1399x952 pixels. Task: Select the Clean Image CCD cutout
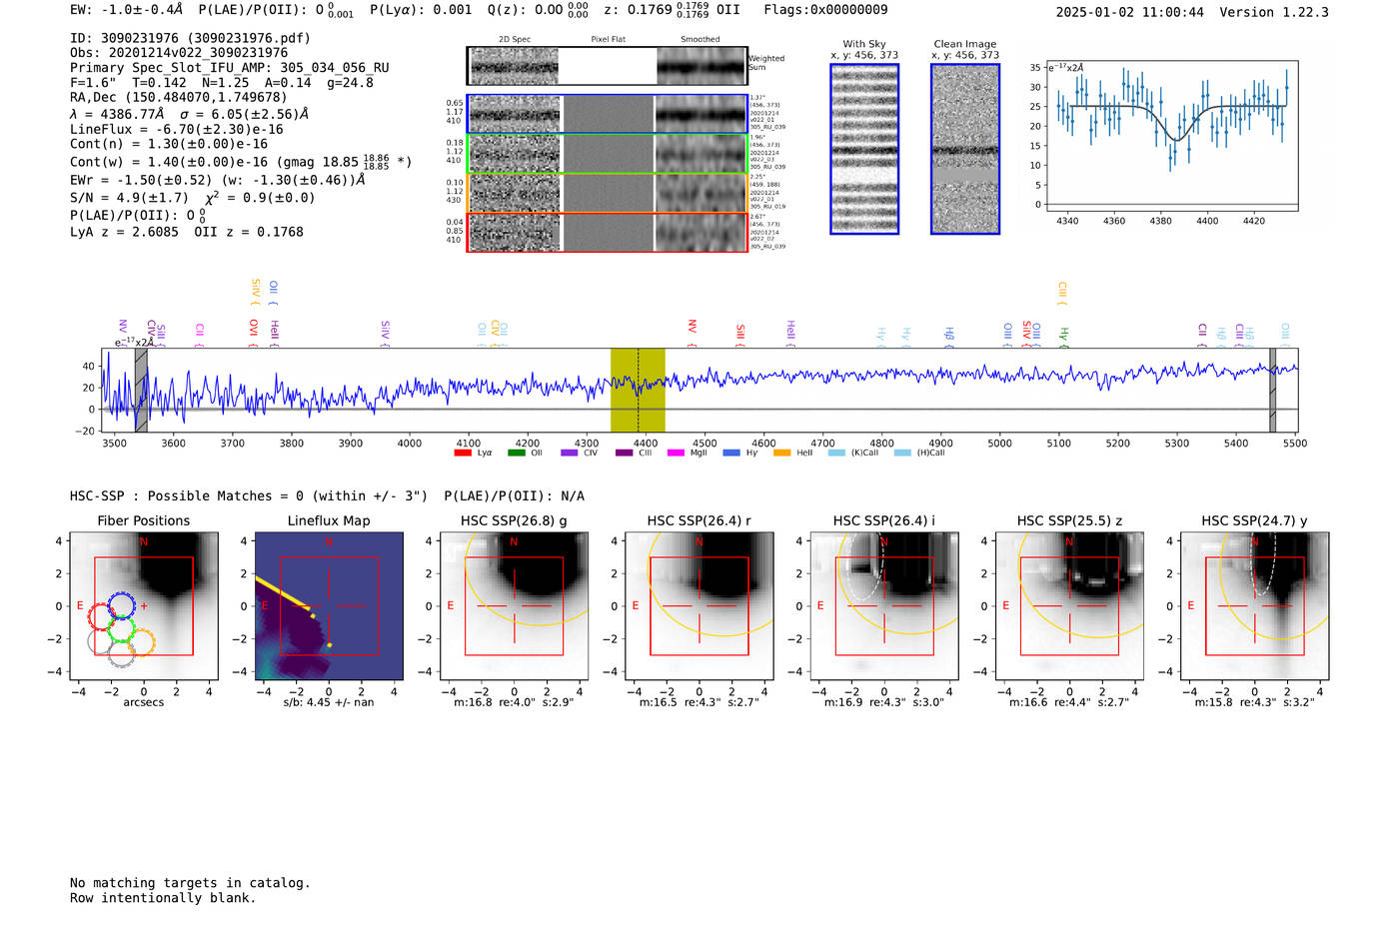pyautogui.click(x=965, y=149)
